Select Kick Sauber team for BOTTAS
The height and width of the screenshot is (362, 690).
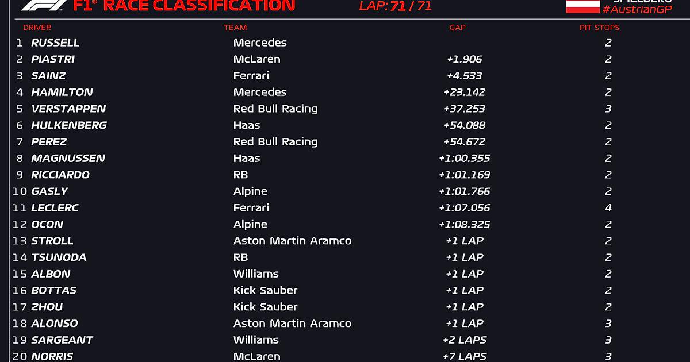(266, 290)
